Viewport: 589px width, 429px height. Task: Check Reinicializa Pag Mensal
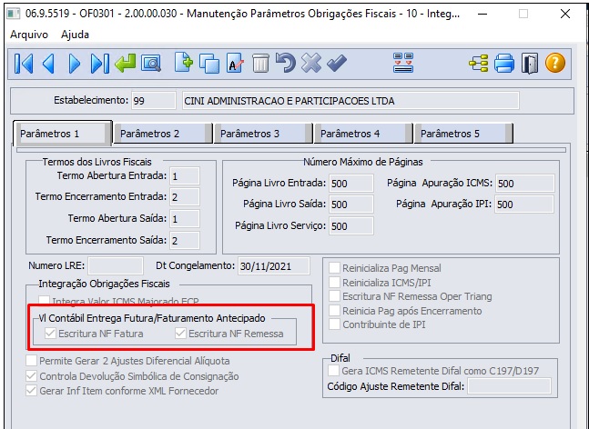click(334, 268)
